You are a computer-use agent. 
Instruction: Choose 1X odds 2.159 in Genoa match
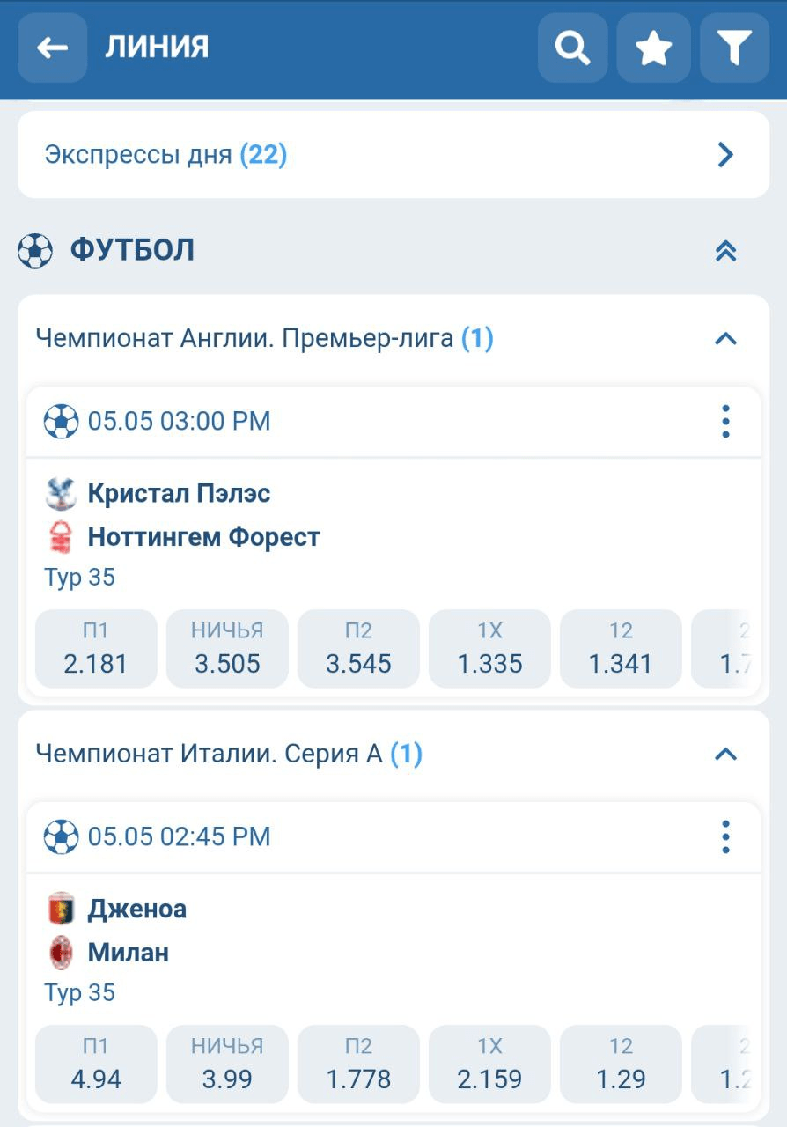489,1064
